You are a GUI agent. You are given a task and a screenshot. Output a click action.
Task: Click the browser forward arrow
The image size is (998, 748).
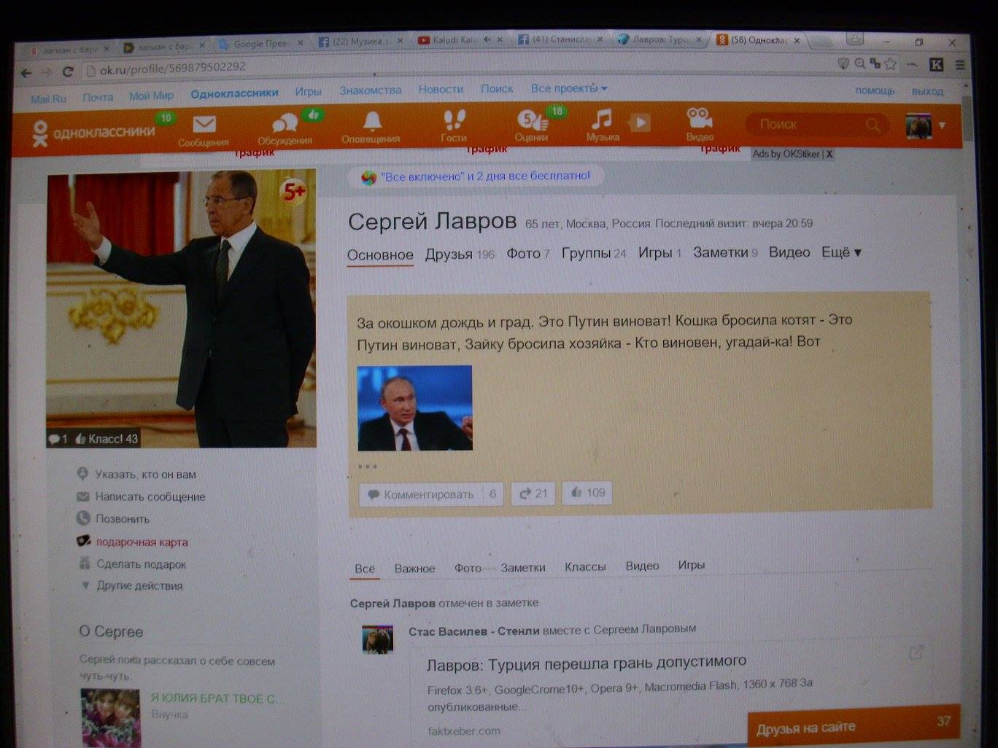[47, 72]
